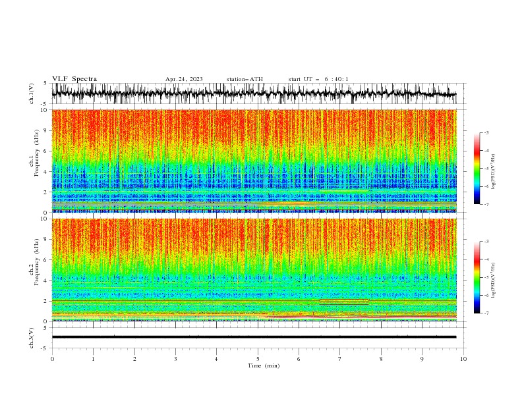Click the ch.3 voltage trace line

tap(254, 337)
